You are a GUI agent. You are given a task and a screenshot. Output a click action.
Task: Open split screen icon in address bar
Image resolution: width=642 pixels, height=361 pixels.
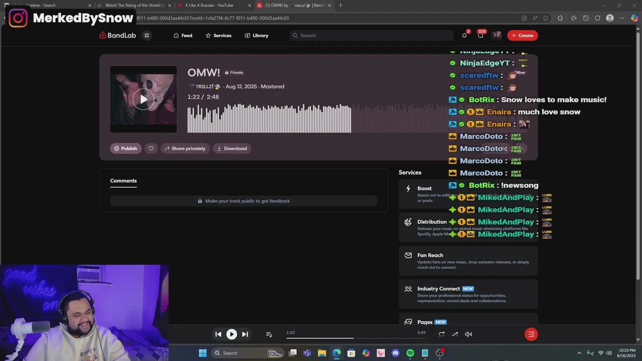coord(524,18)
